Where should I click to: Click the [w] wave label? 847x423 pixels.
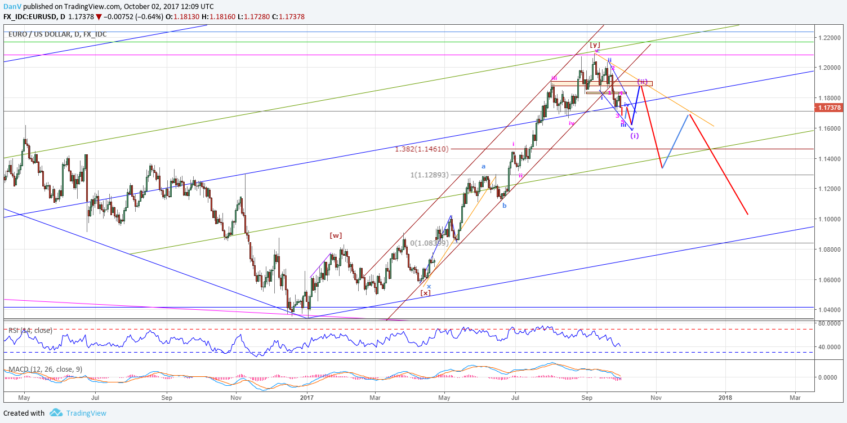(x=336, y=235)
